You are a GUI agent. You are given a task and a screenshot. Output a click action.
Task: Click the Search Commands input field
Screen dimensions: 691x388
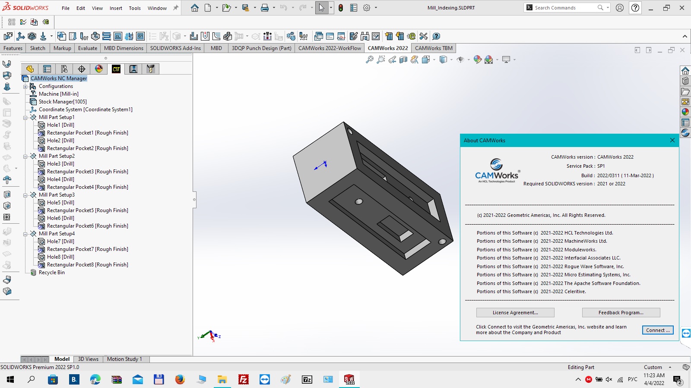click(564, 8)
